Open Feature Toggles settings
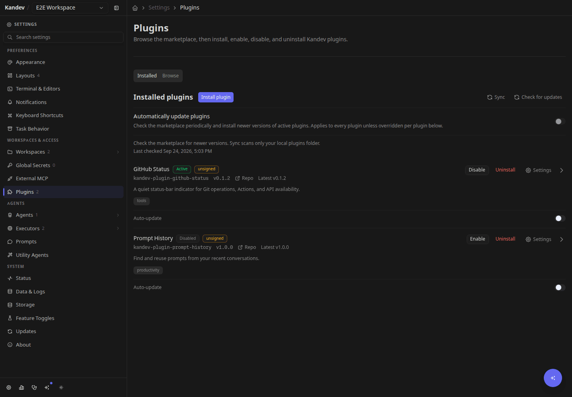 tap(64, 318)
